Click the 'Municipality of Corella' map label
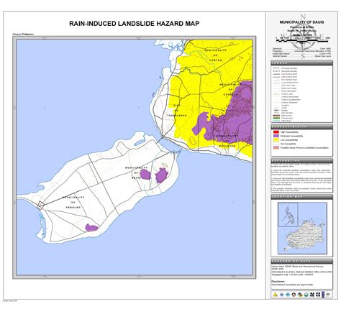 pos(230,90)
